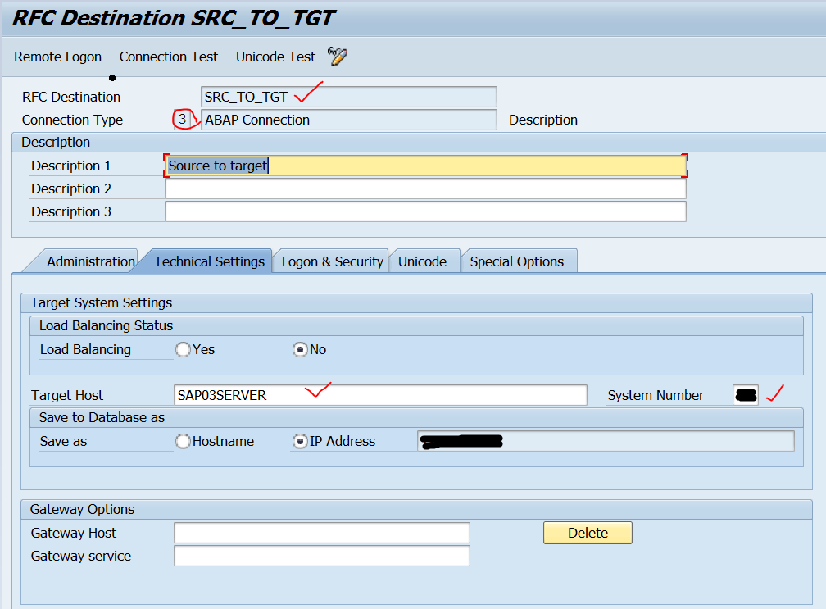Click the Gateway service input field
The height and width of the screenshot is (609, 826).
click(321, 556)
